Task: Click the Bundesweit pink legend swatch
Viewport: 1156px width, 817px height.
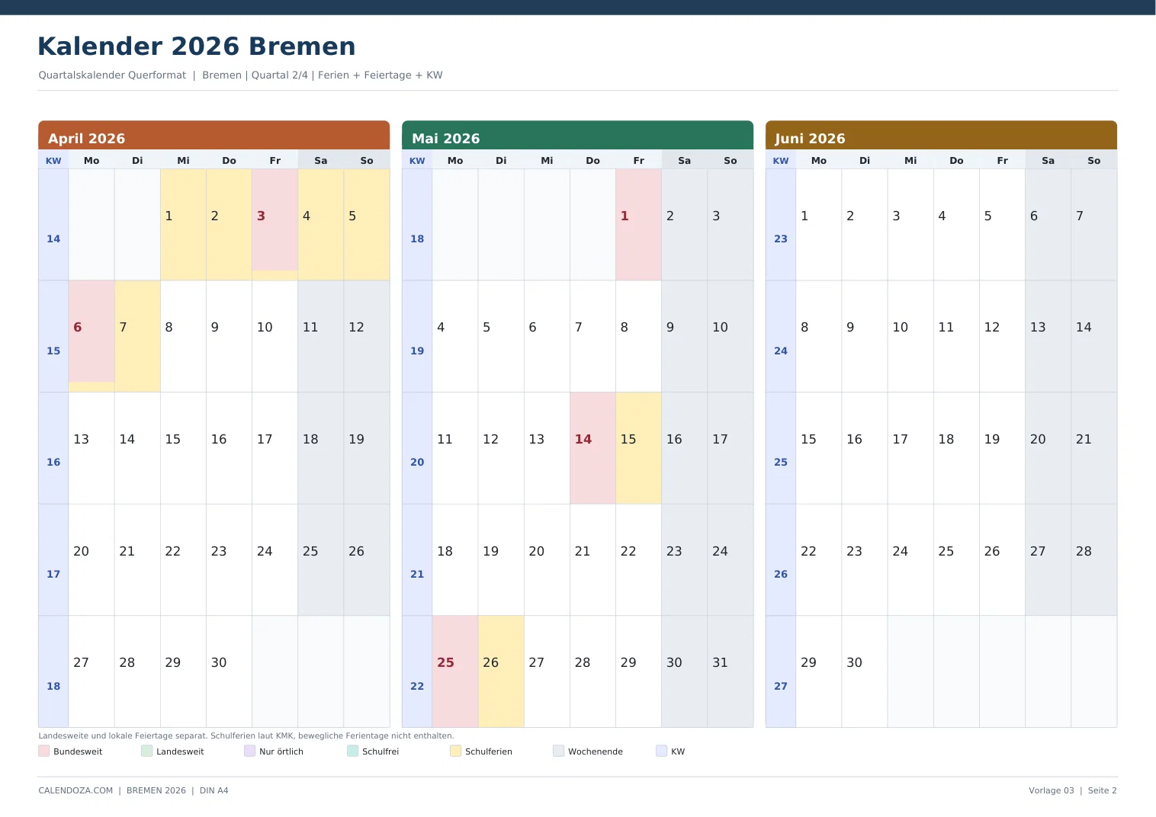Action: click(44, 751)
